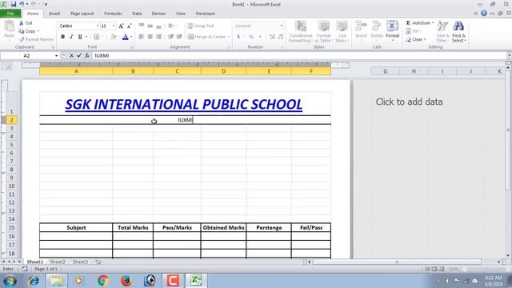The height and width of the screenshot is (288, 512).
Task: Click the Select All corner box
Action: [x=6, y=67]
